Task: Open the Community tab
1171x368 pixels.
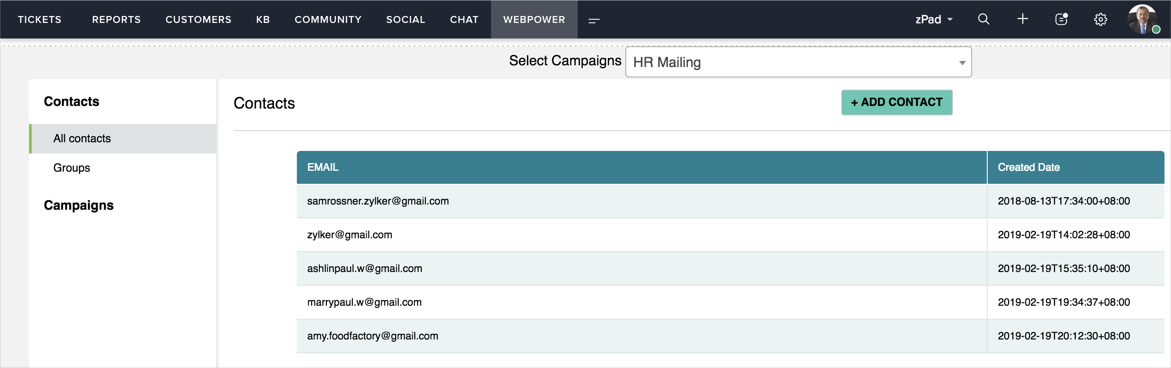Action: coord(328,19)
